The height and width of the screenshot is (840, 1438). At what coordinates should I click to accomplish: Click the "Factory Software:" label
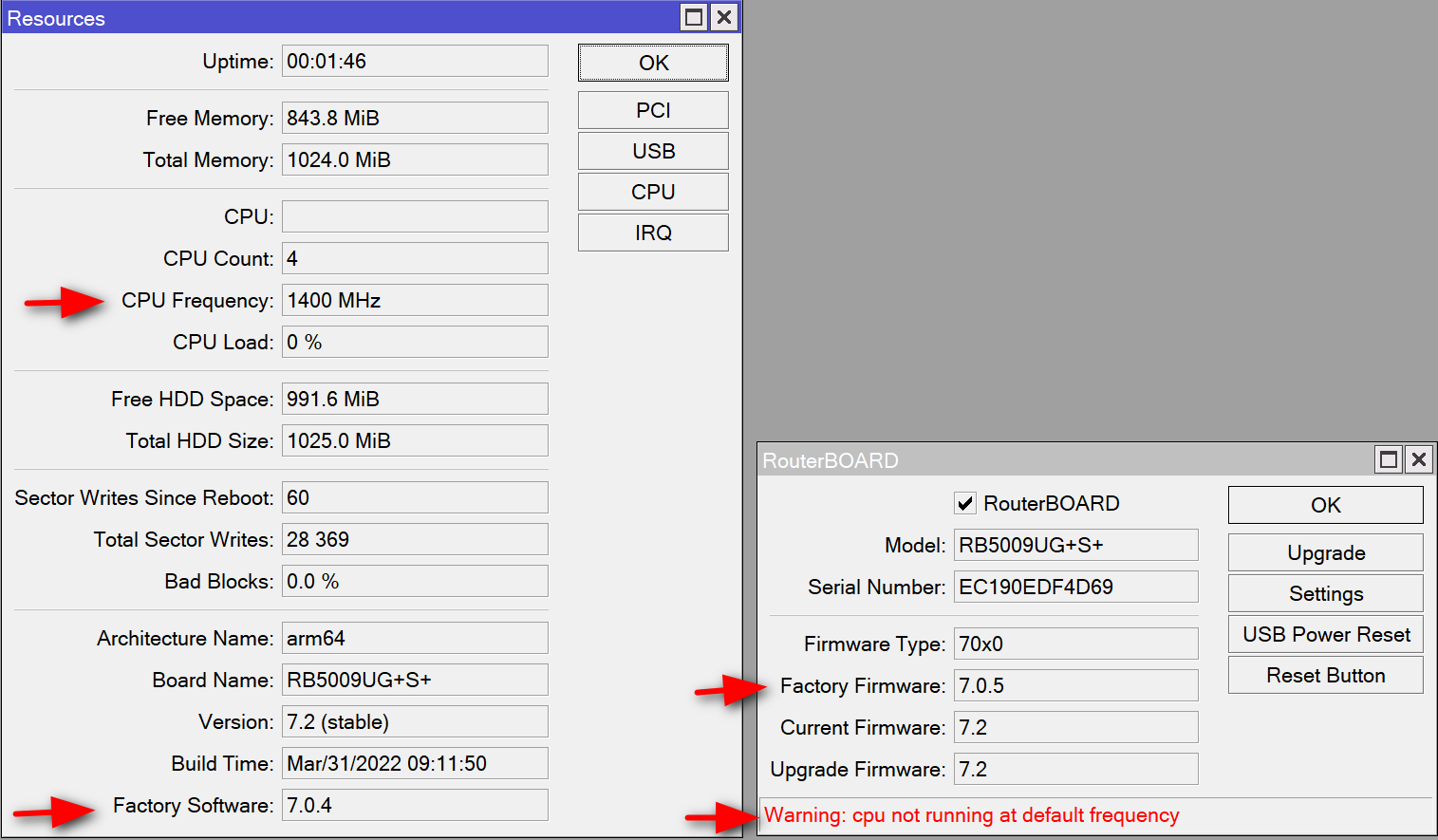click(194, 805)
